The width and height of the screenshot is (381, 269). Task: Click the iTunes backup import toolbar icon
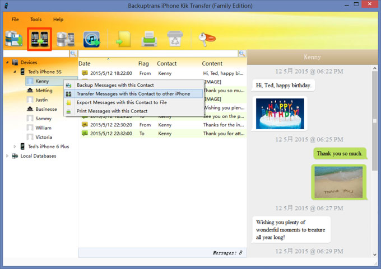point(91,39)
